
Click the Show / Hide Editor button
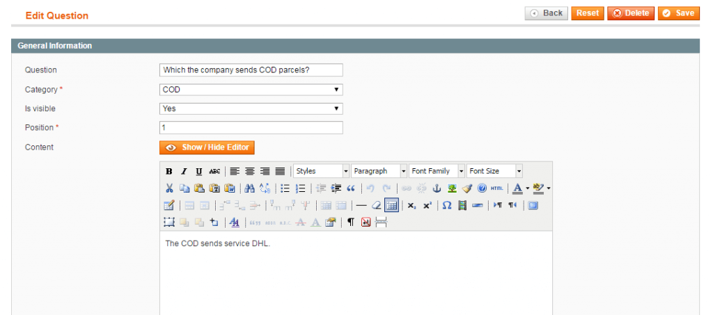coord(207,147)
